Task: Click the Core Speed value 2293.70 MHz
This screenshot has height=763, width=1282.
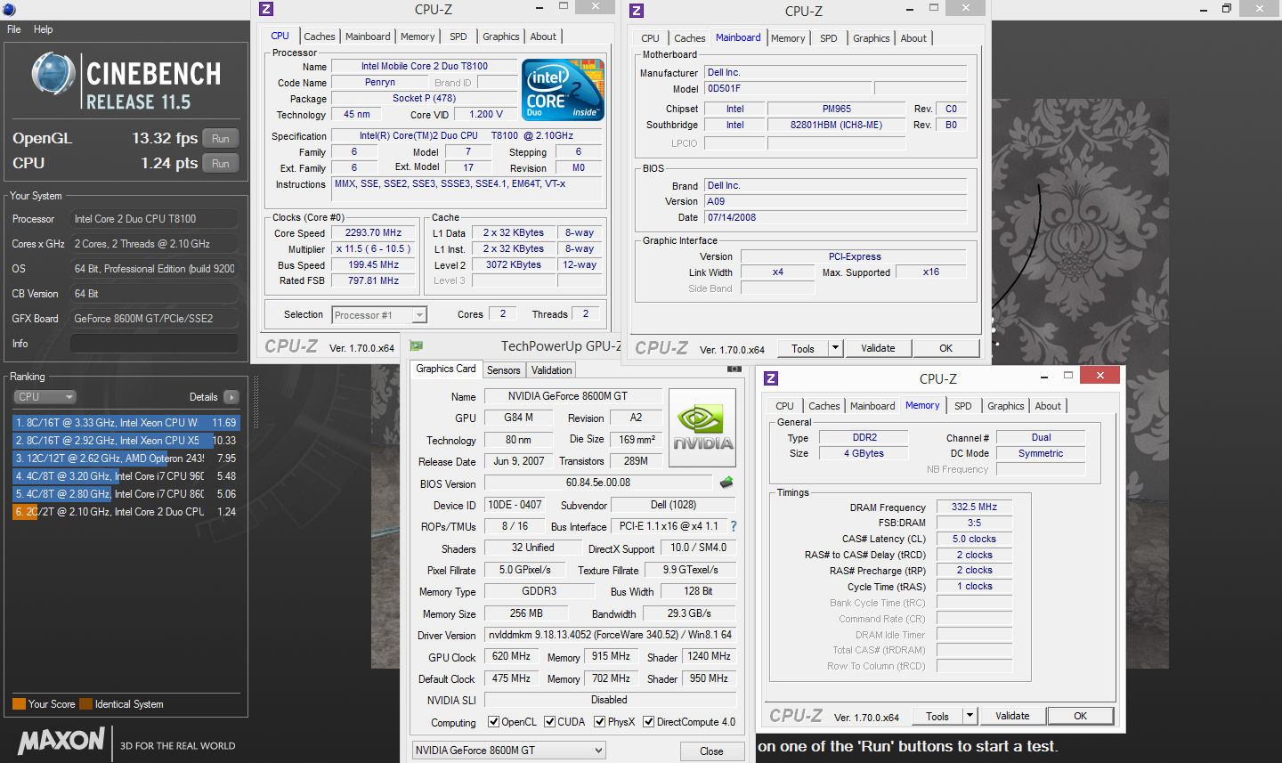Action: point(374,232)
